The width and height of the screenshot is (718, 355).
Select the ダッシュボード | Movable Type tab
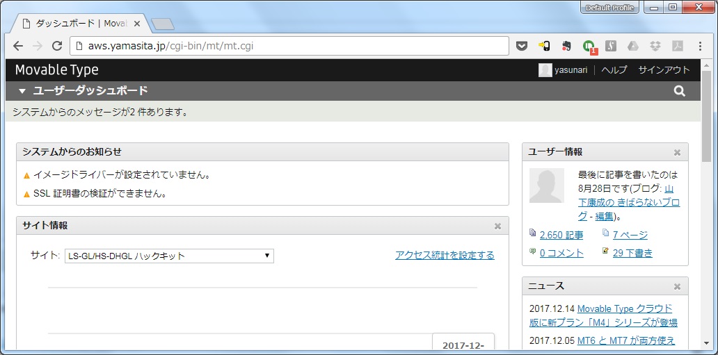click(x=81, y=24)
